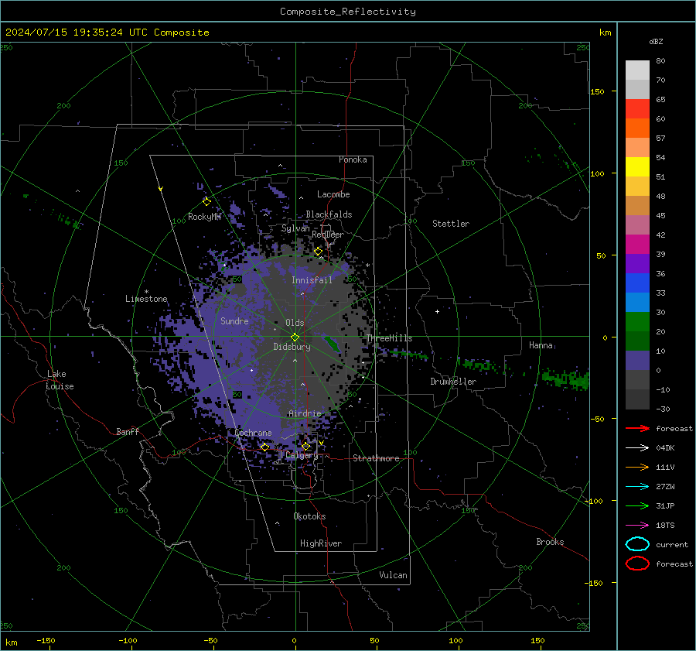Select the Lacombe city label

(333, 194)
